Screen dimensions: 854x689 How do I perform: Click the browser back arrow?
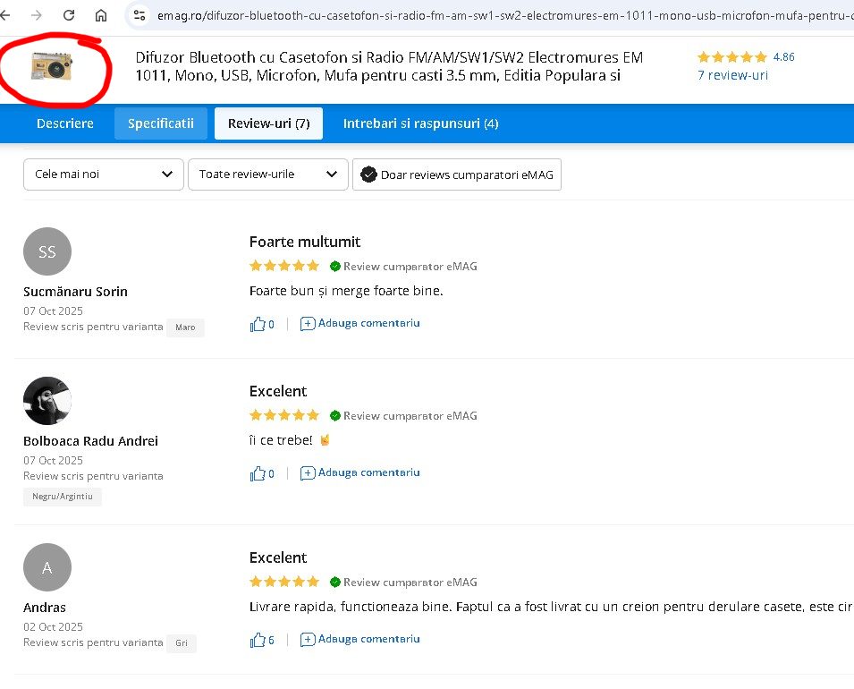click(x=12, y=15)
